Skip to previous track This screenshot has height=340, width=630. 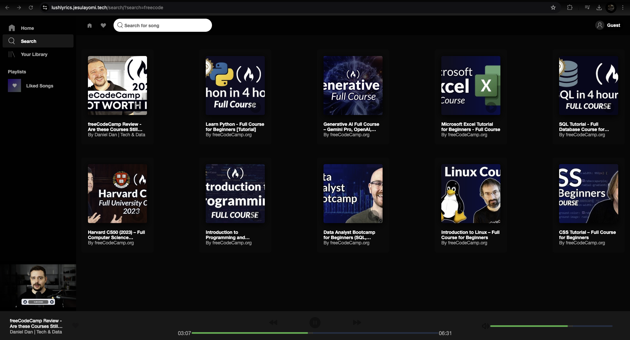[x=273, y=323]
